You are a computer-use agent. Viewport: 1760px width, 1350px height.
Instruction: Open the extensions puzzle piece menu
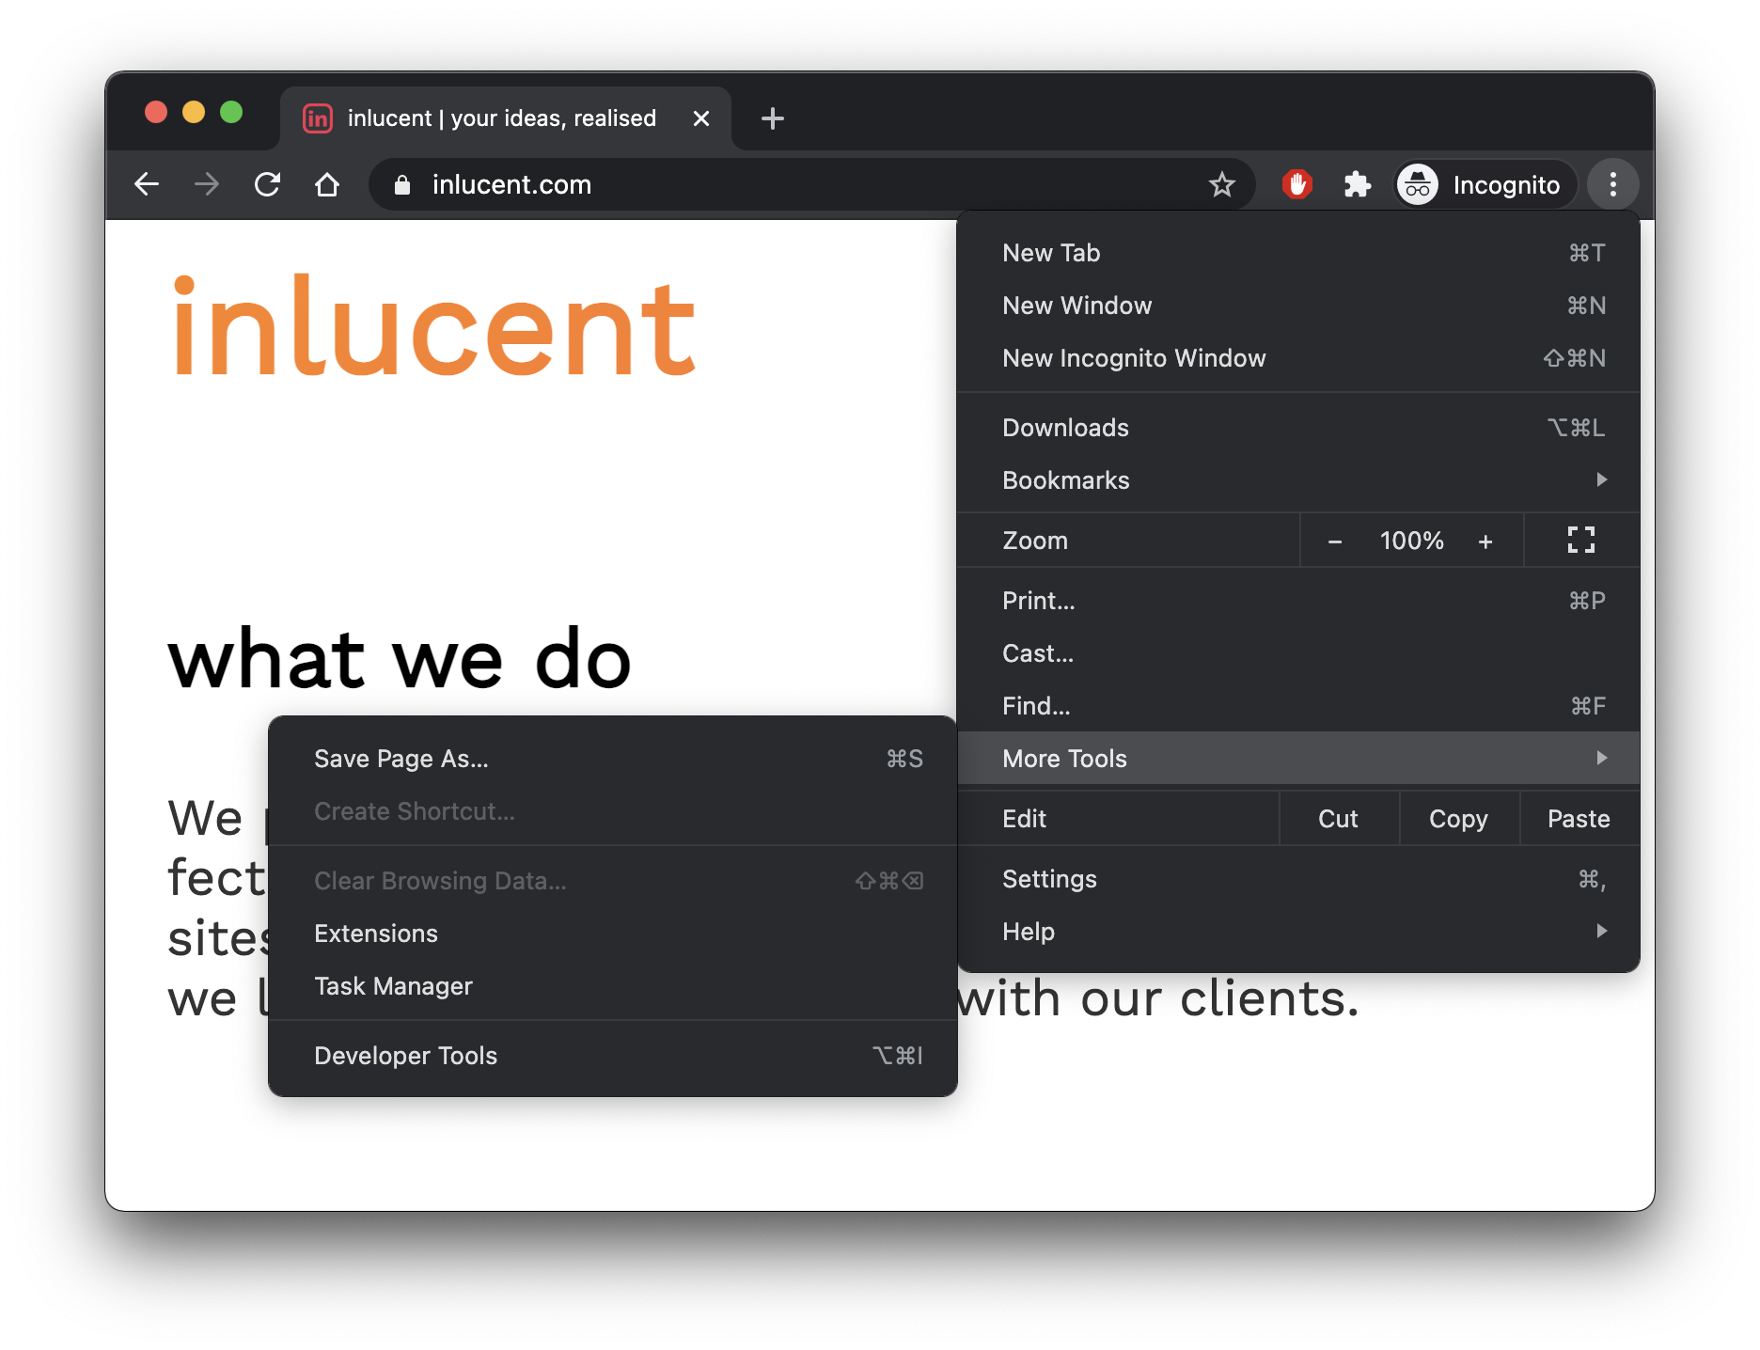[1357, 184]
